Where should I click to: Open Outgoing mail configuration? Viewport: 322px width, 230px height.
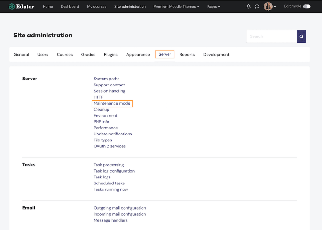coord(119,208)
